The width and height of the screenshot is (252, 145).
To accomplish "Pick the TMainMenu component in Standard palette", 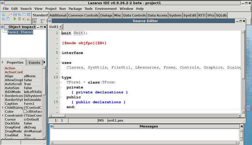I will coord(42,21).
